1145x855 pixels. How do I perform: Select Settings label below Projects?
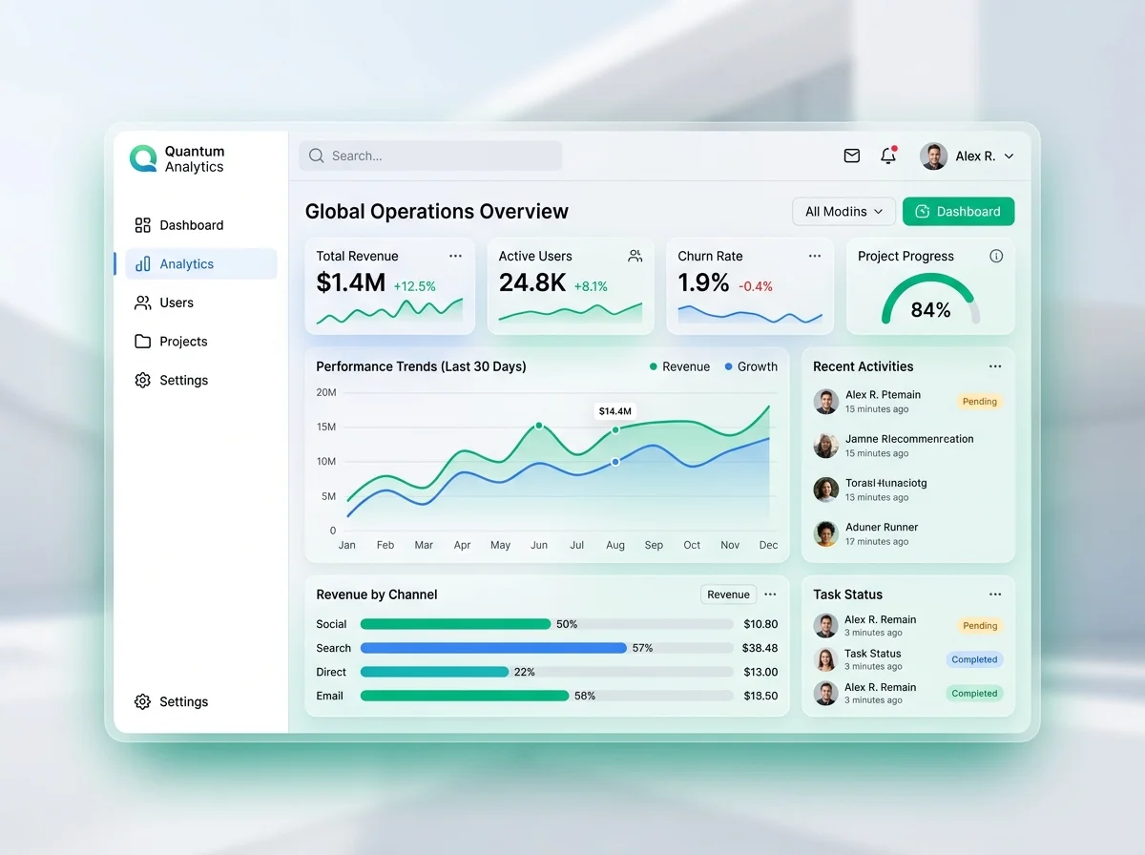coord(184,380)
